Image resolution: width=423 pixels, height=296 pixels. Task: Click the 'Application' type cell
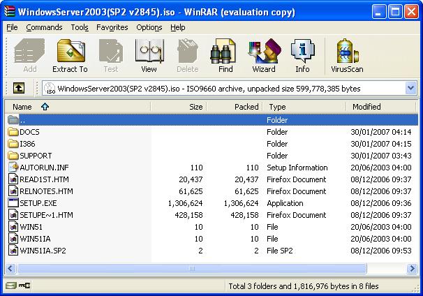click(285, 203)
